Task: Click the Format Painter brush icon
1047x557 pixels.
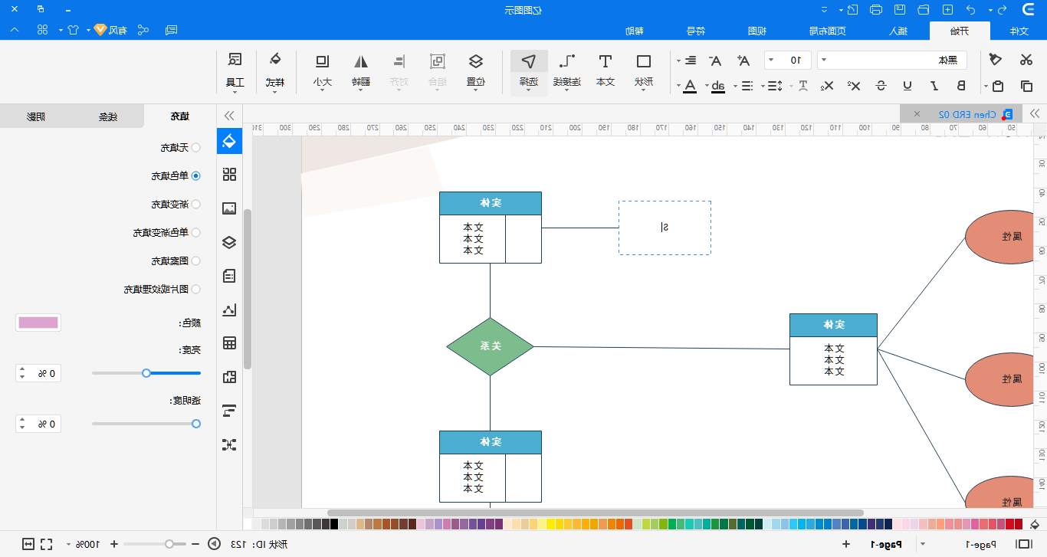Action: [996, 61]
